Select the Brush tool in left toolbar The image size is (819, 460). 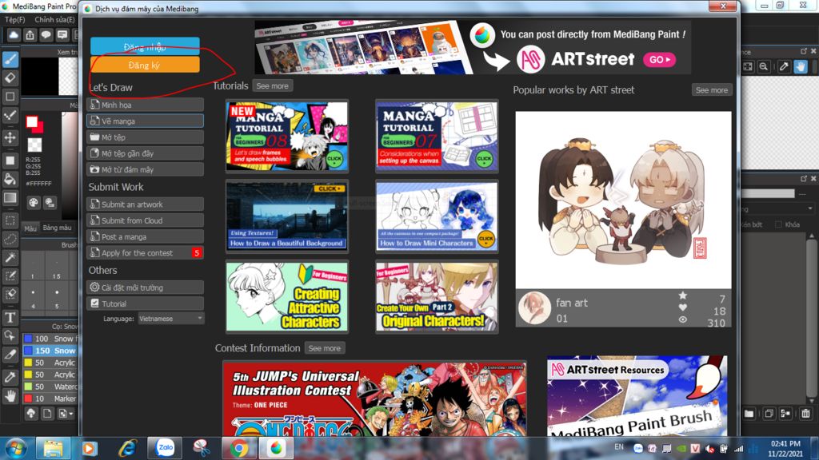10,59
